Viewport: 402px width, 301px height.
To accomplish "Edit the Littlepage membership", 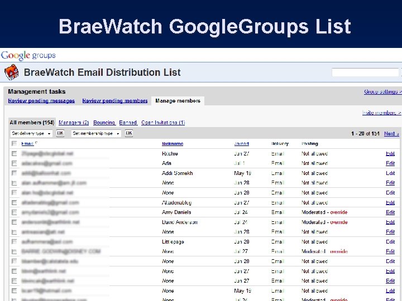I will point(390,242).
